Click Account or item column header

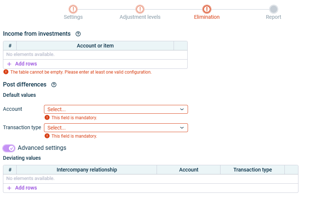(x=95, y=46)
